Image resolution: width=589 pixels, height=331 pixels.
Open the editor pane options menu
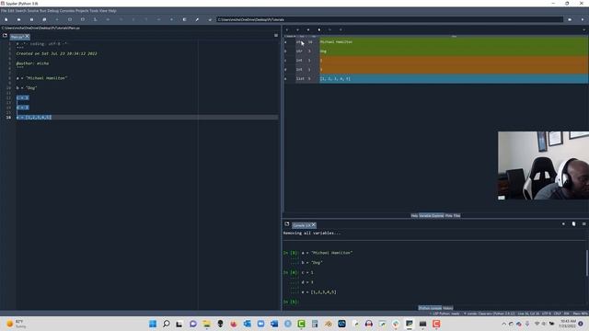point(276,35)
